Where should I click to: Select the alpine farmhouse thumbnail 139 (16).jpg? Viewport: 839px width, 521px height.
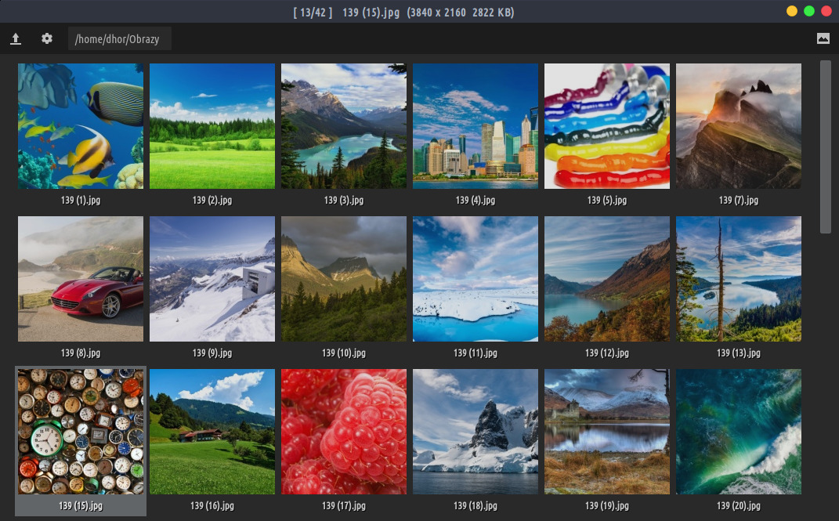(x=212, y=432)
